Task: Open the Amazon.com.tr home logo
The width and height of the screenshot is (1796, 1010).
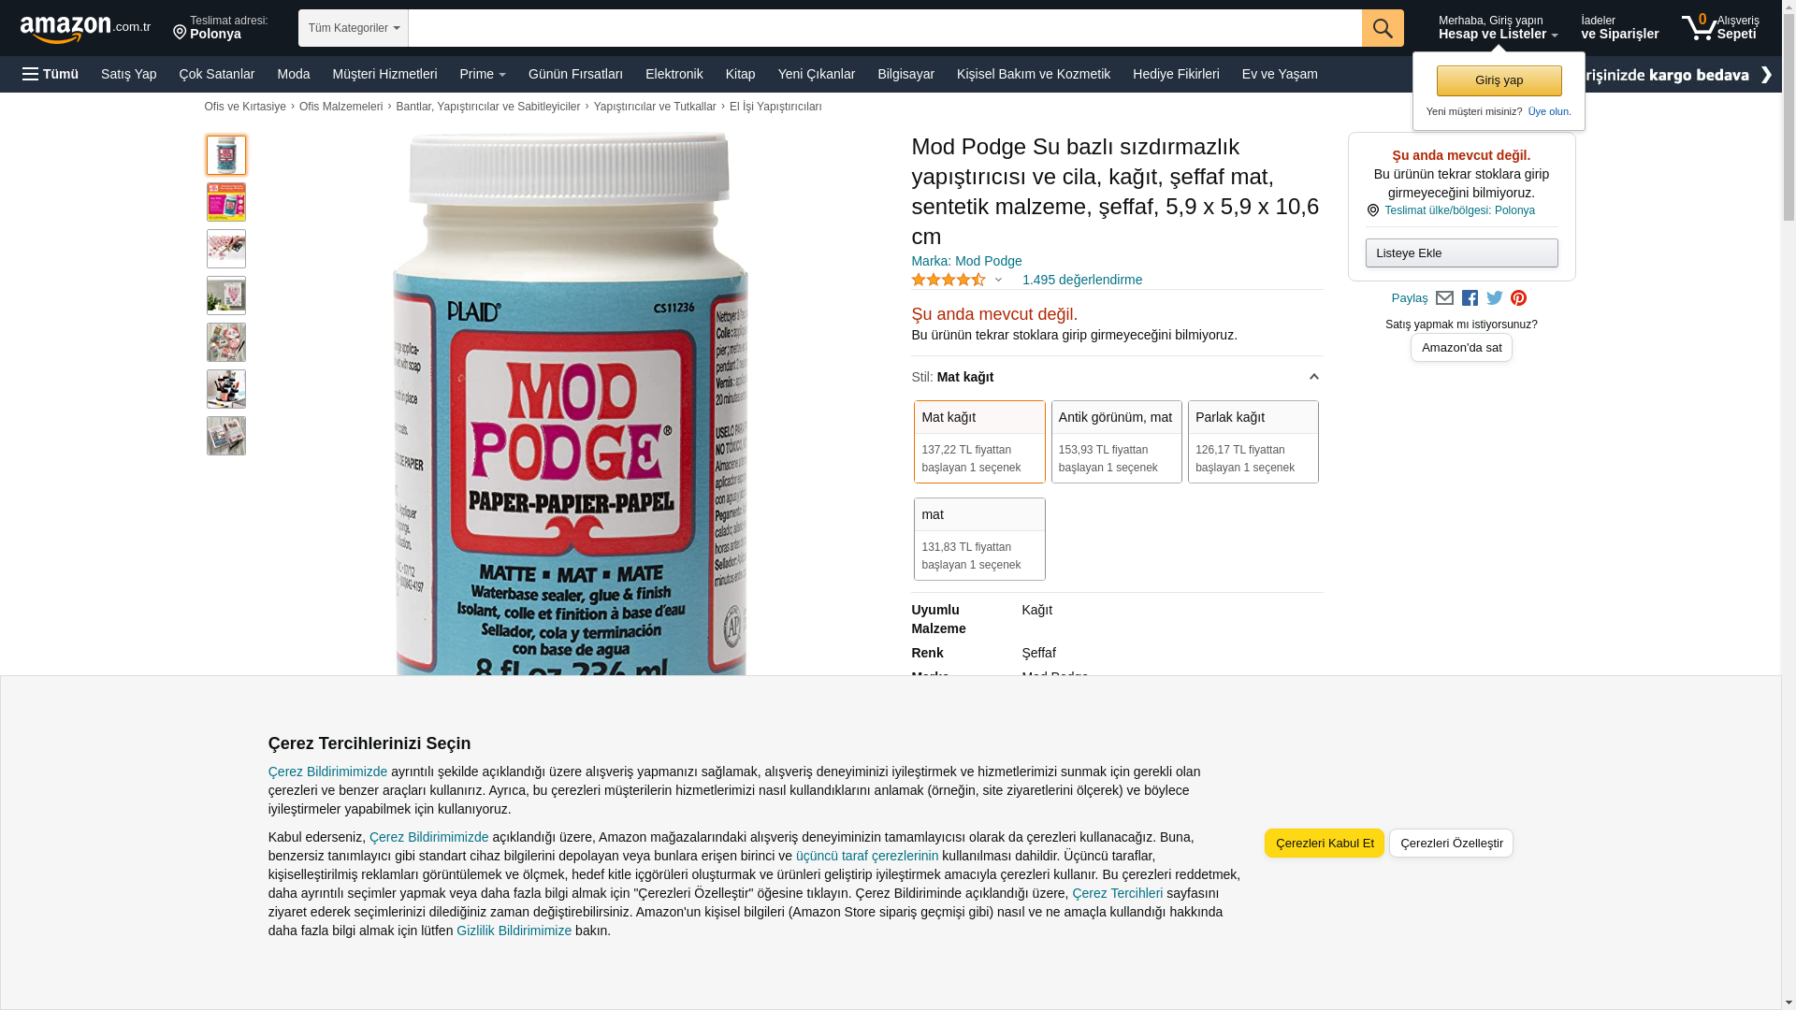Action: tap(85, 29)
